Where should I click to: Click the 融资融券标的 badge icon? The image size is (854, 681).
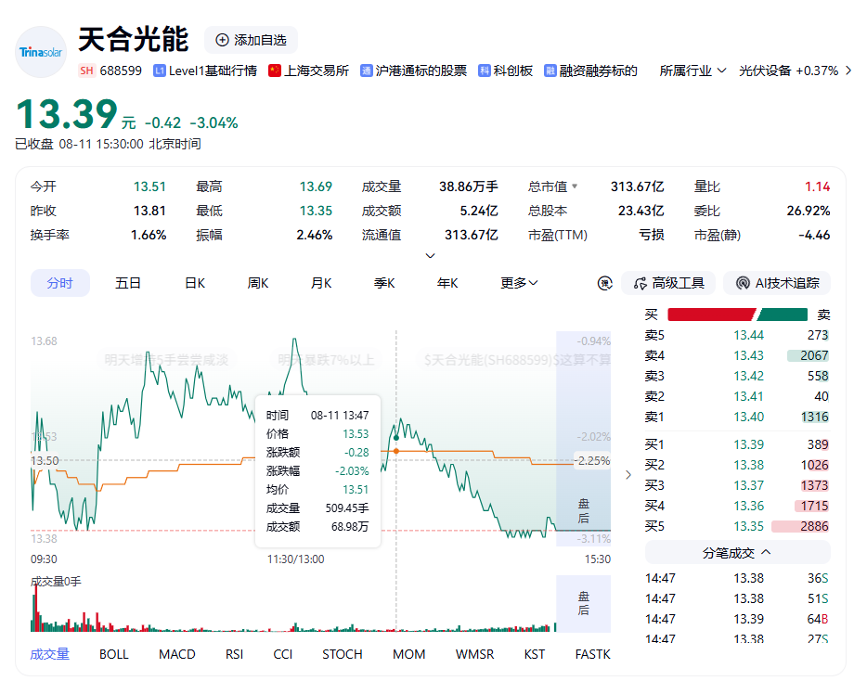tap(550, 71)
